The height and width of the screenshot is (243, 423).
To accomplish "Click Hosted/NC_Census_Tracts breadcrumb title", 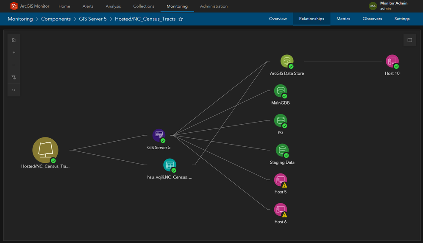I will pyautogui.click(x=145, y=19).
